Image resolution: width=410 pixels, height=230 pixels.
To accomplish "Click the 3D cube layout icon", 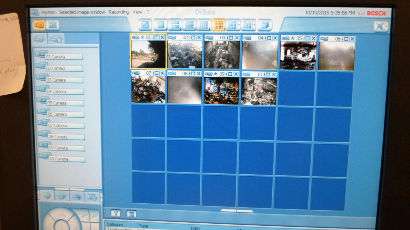I will pos(265,25).
